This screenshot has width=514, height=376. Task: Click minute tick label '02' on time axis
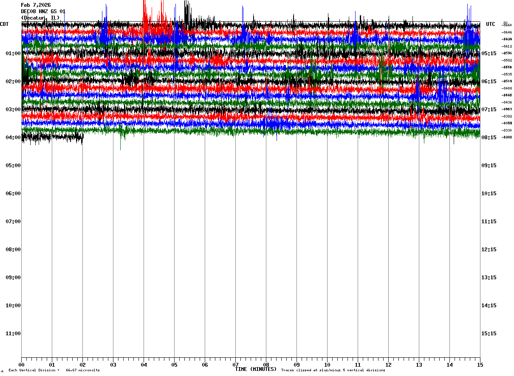82,365
